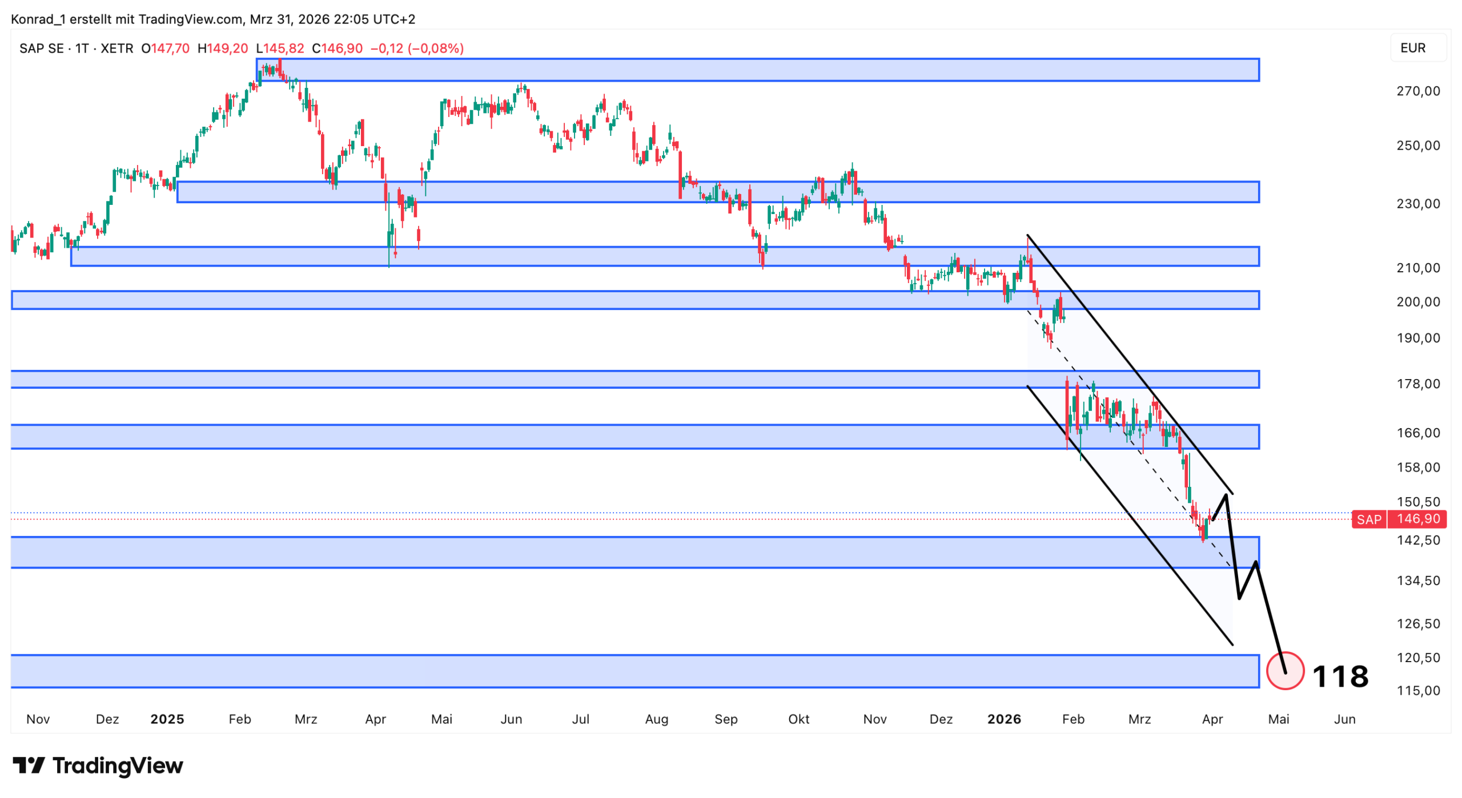Click the TradingView wordmark text
The width and height of the screenshot is (1462, 798).
coord(118,765)
